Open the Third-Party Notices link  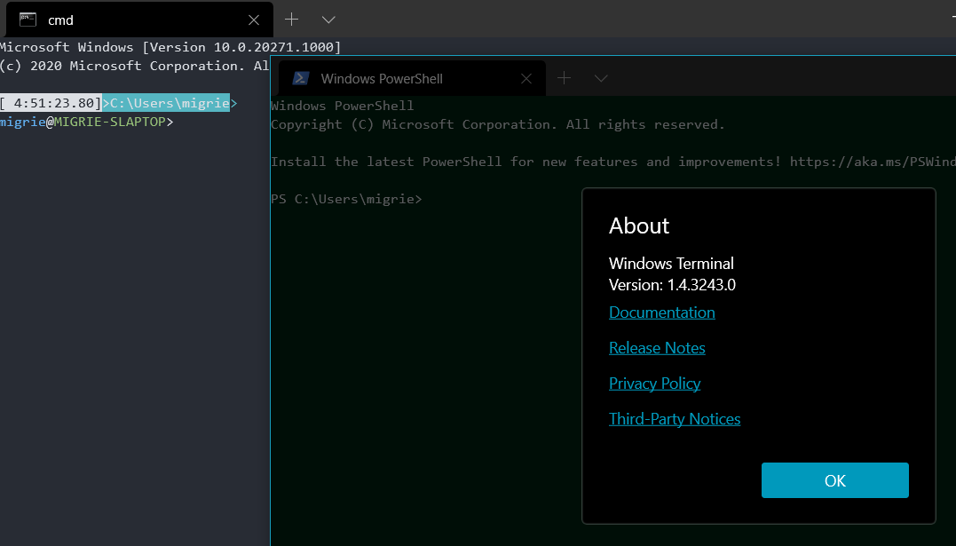[675, 418]
